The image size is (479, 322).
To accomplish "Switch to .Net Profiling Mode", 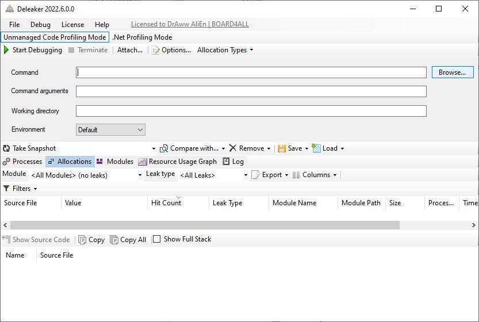I will click(142, 37).
